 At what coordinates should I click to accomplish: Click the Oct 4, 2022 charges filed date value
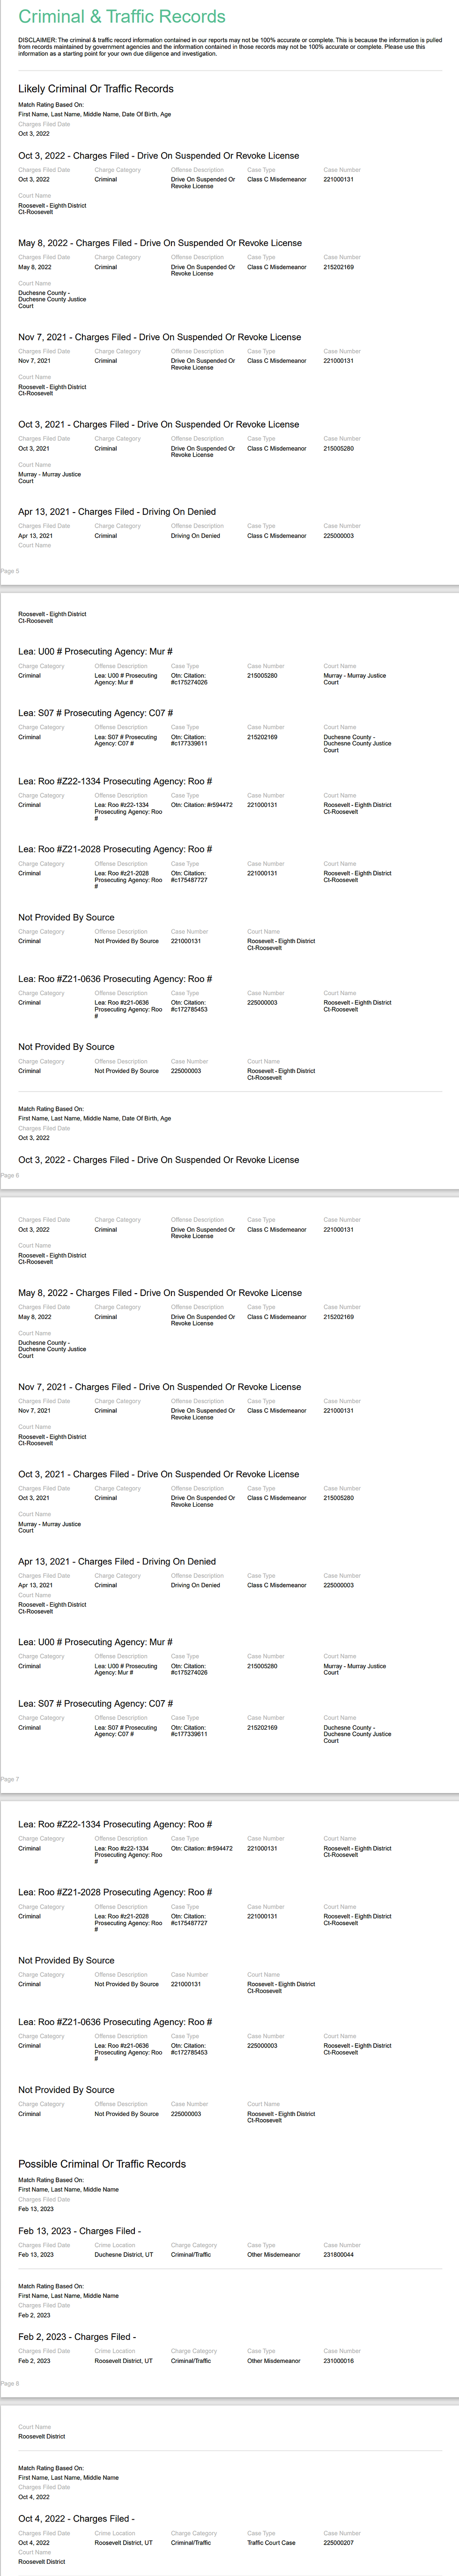34,2543
